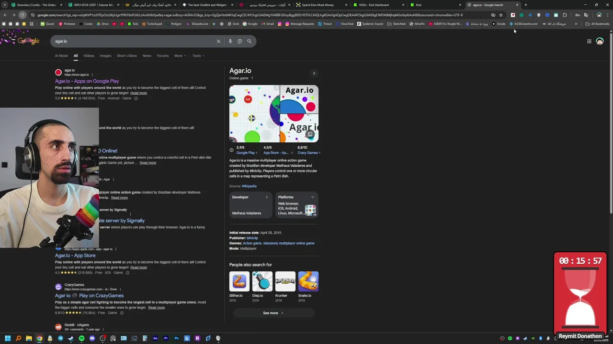Open Pinterest bookmark
613x344 pixels.
(x=67, y=24)
